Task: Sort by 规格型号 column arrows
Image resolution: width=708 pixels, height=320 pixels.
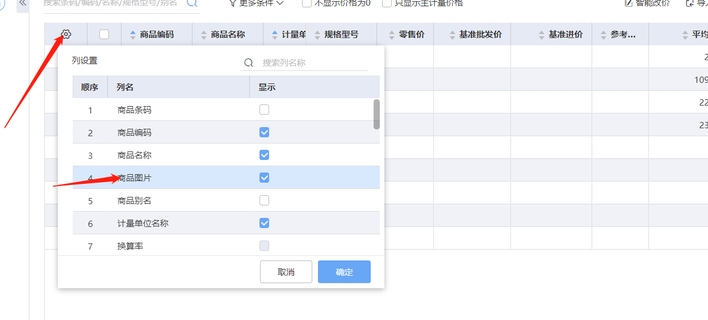Action: [317, 35]
